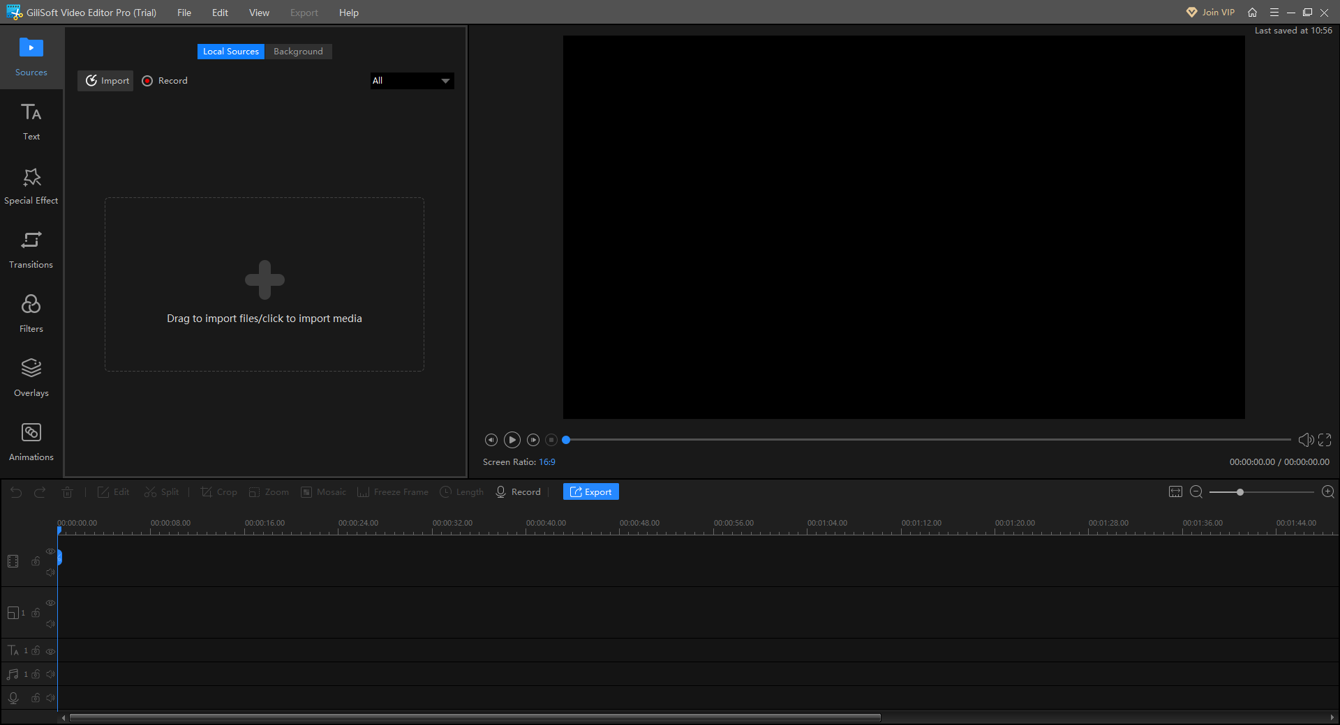Toggle visibility of text track 1
Viewport: 1340px width, 725px height.
click(x=50, y=651)
